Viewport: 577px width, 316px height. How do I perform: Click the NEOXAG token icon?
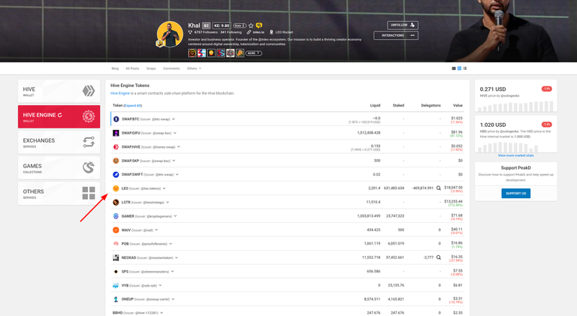116,258
